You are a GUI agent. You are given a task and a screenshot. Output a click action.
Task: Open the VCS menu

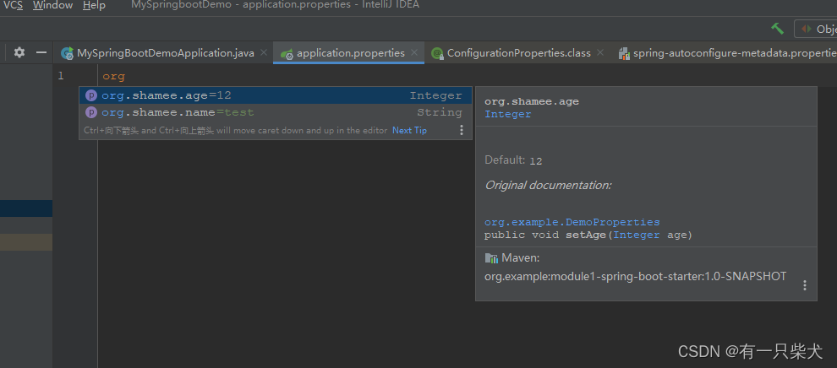coord(13,5)
